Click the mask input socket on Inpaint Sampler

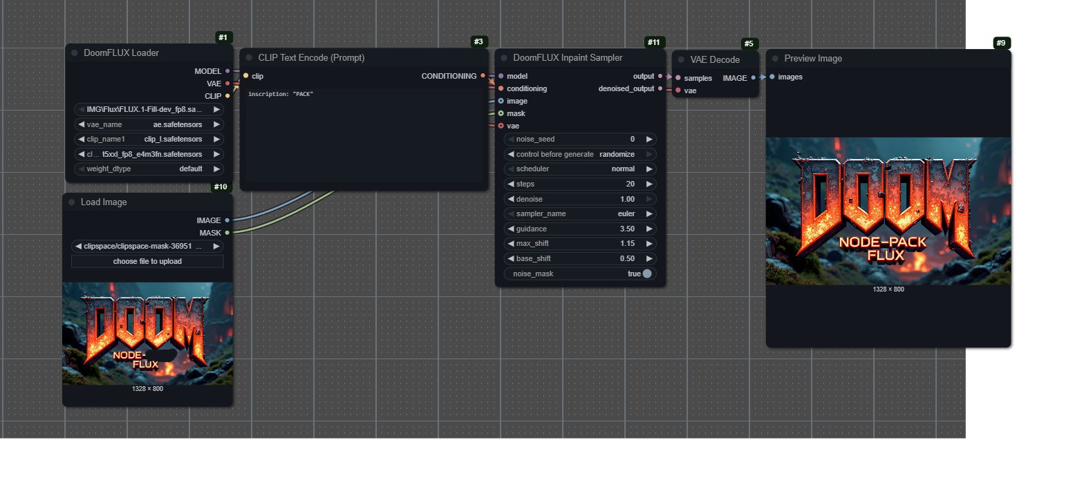coord(501,113)
